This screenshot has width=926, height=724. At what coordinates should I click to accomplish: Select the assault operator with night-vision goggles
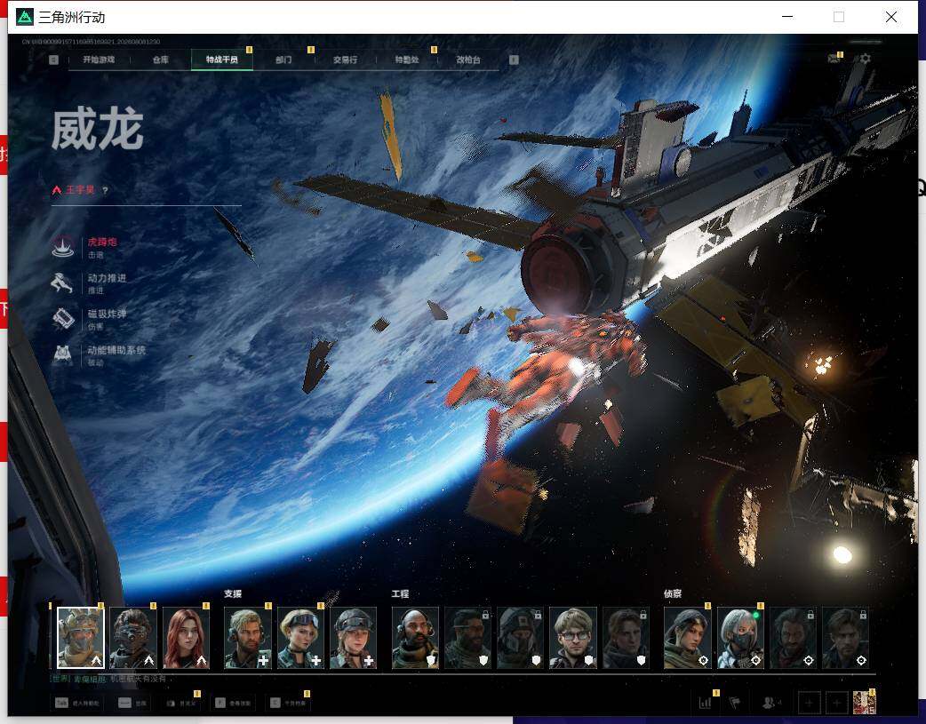(x=133, y=638)
